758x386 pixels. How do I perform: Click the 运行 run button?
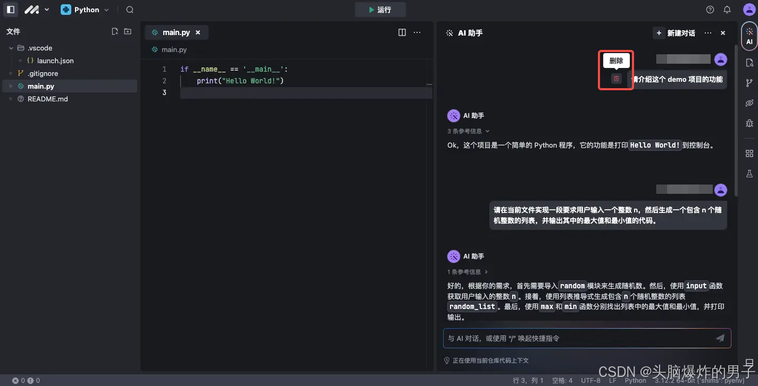(x=380, y=10)
